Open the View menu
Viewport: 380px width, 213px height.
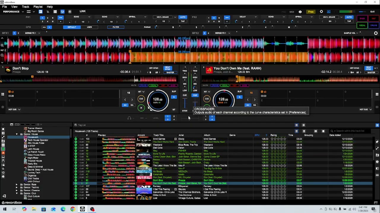point(14,7)
